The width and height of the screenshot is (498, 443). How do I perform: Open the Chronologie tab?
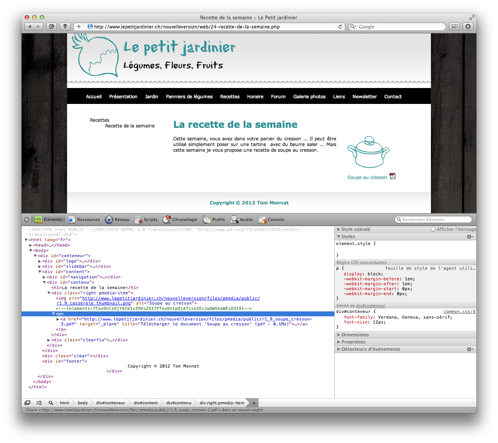[180, 220]
